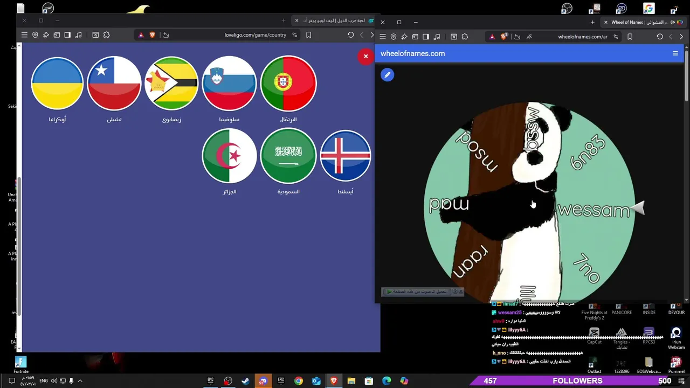Open VPN shield icon in loveligo window
Viewport: 690px width, 388px height.
pos(35,35)
